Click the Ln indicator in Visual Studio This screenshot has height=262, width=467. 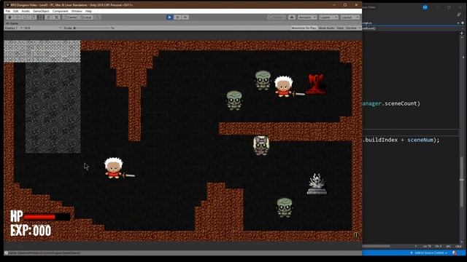tap(427, 246)
